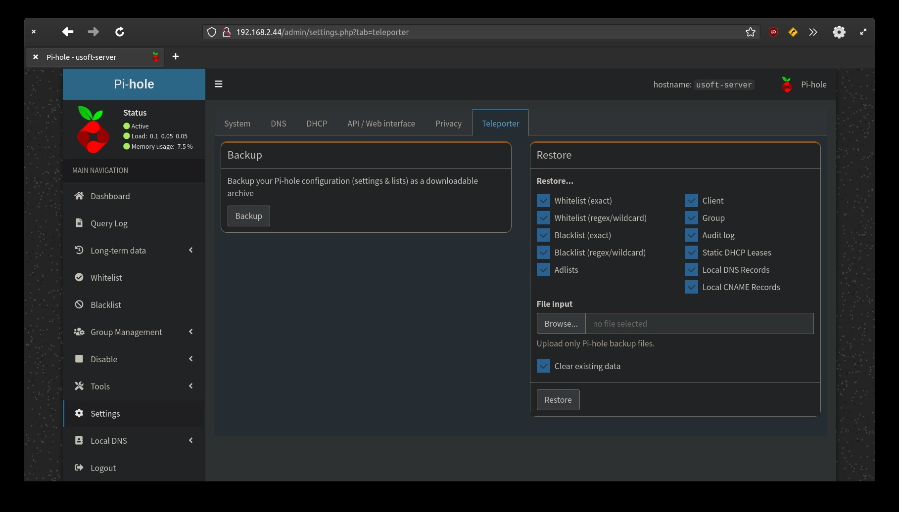899x512 pixels.
Task: Reload the page with refresh icon
Action: tap(120, 32)
